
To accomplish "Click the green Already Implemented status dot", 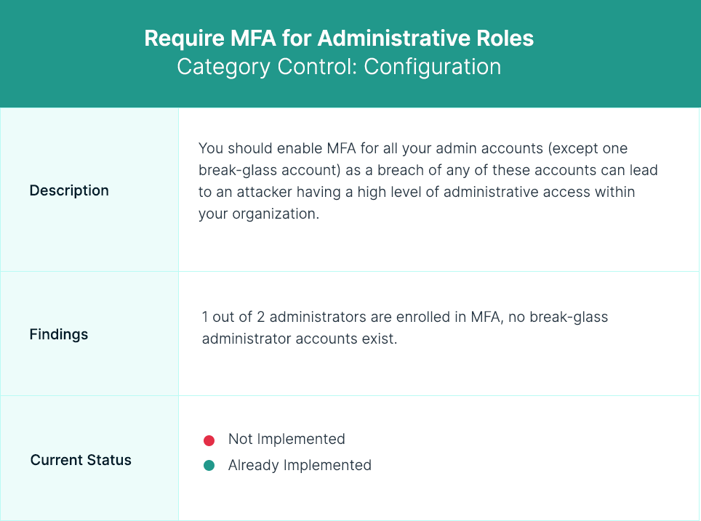I will click(209, 466).
